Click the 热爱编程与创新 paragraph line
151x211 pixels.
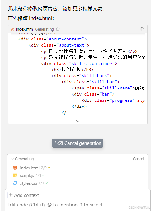pos(93,57)
